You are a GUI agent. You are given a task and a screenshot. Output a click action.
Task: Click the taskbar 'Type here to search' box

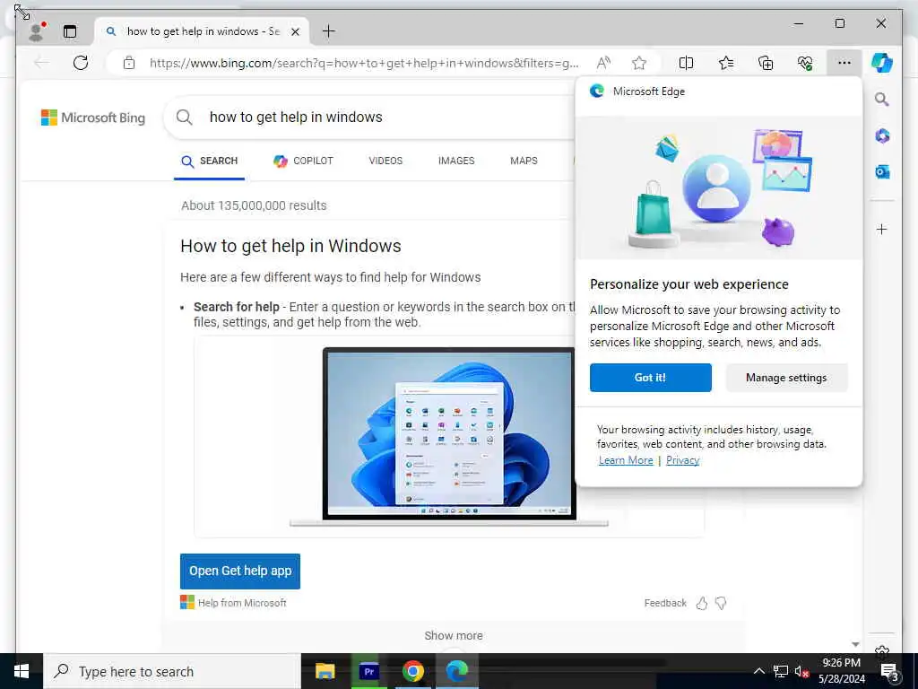172,671
